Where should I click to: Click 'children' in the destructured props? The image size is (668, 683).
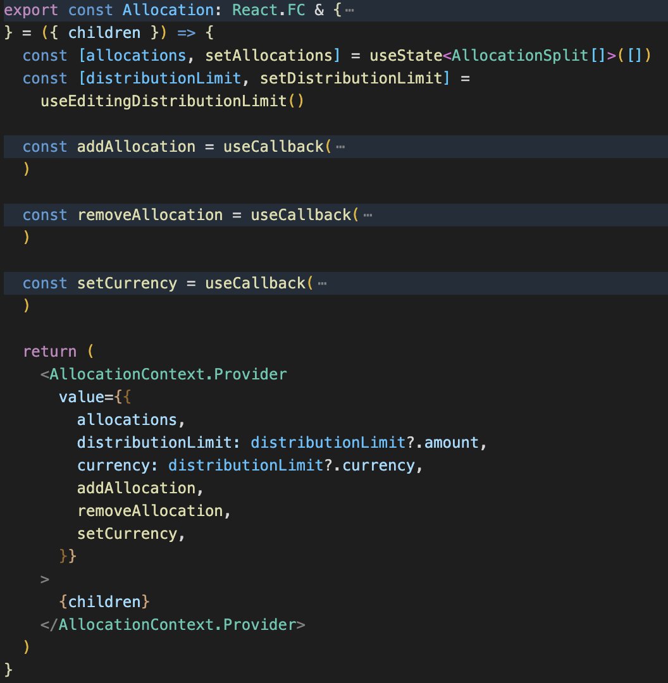click(104, 33)
